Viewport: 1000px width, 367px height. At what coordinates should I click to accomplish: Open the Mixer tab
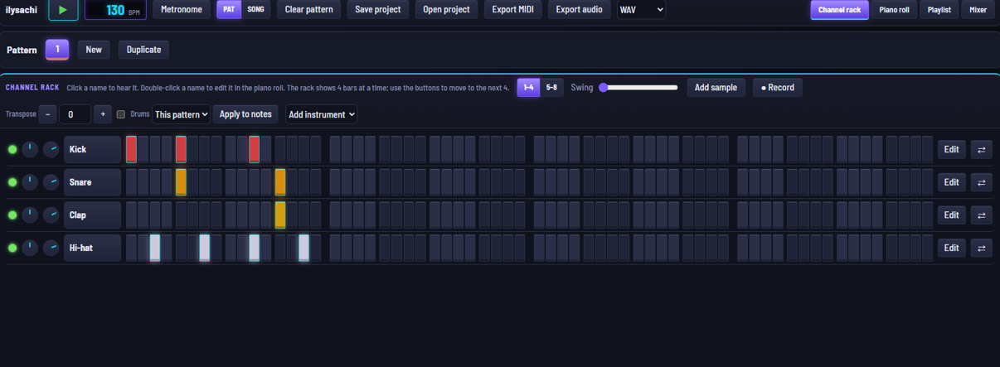pos(978,10)
